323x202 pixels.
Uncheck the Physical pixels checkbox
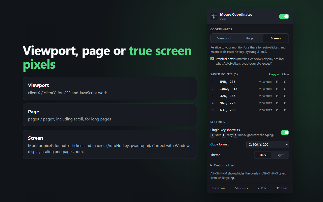coord(212,59)
